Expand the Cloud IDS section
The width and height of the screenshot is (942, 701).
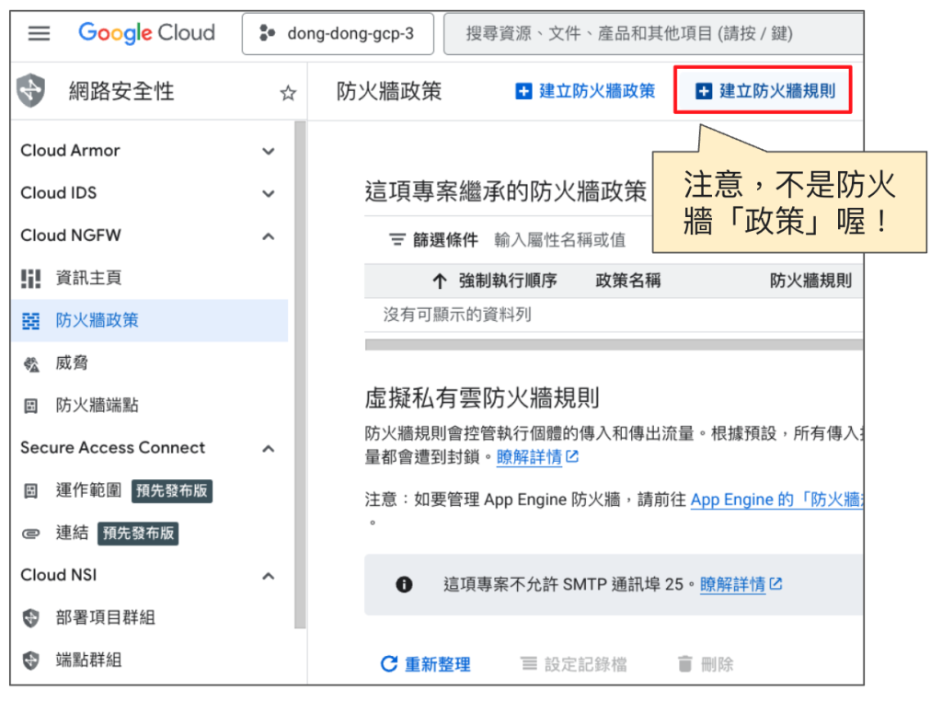pyautogui.click(x=269, y=193)
